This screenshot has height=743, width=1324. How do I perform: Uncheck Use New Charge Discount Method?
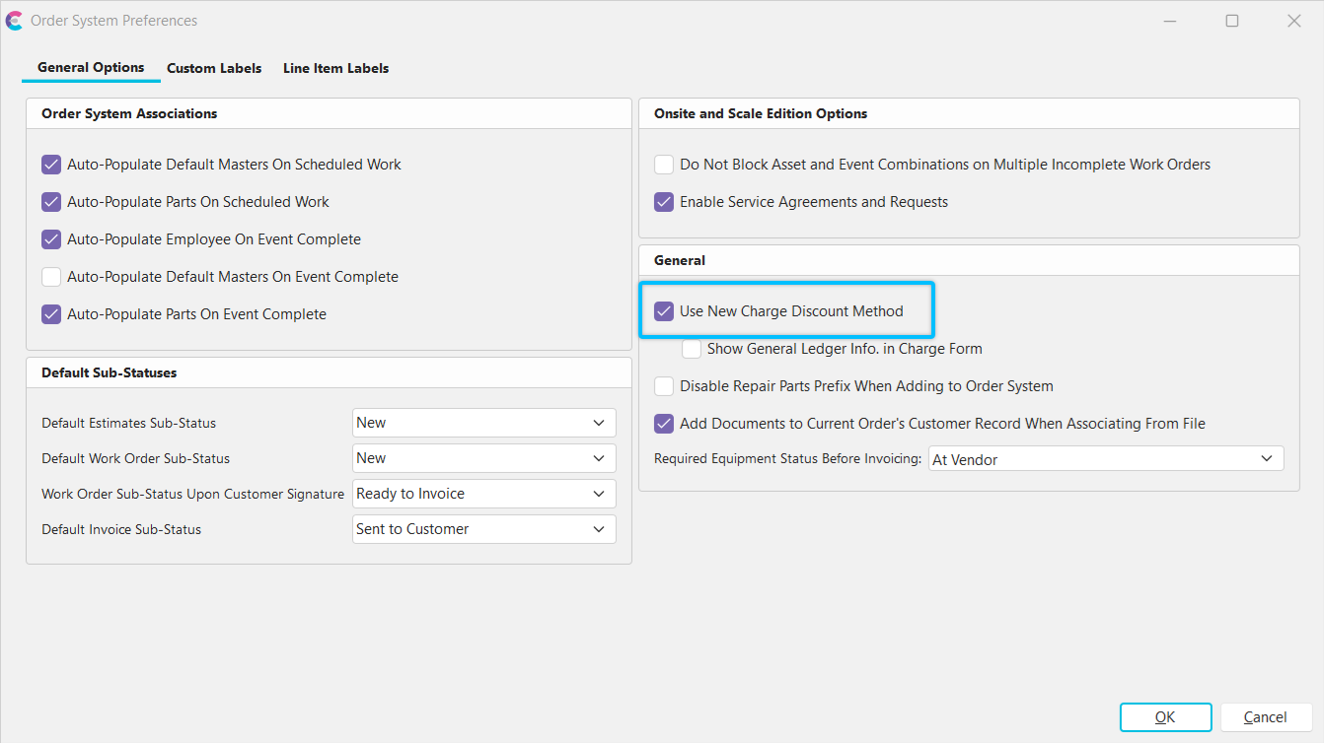coord(664,311)
